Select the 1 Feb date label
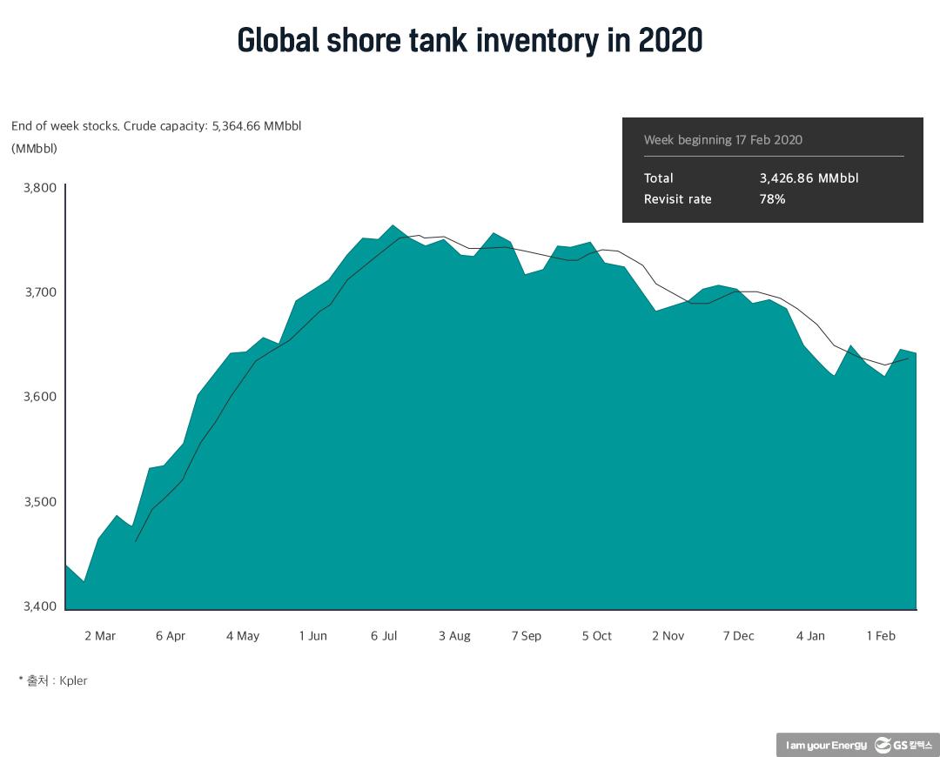Viewport: 940px width, 757px height. point(881,636)
